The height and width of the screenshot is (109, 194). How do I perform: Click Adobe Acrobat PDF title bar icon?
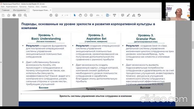click(x=1, y=4)
